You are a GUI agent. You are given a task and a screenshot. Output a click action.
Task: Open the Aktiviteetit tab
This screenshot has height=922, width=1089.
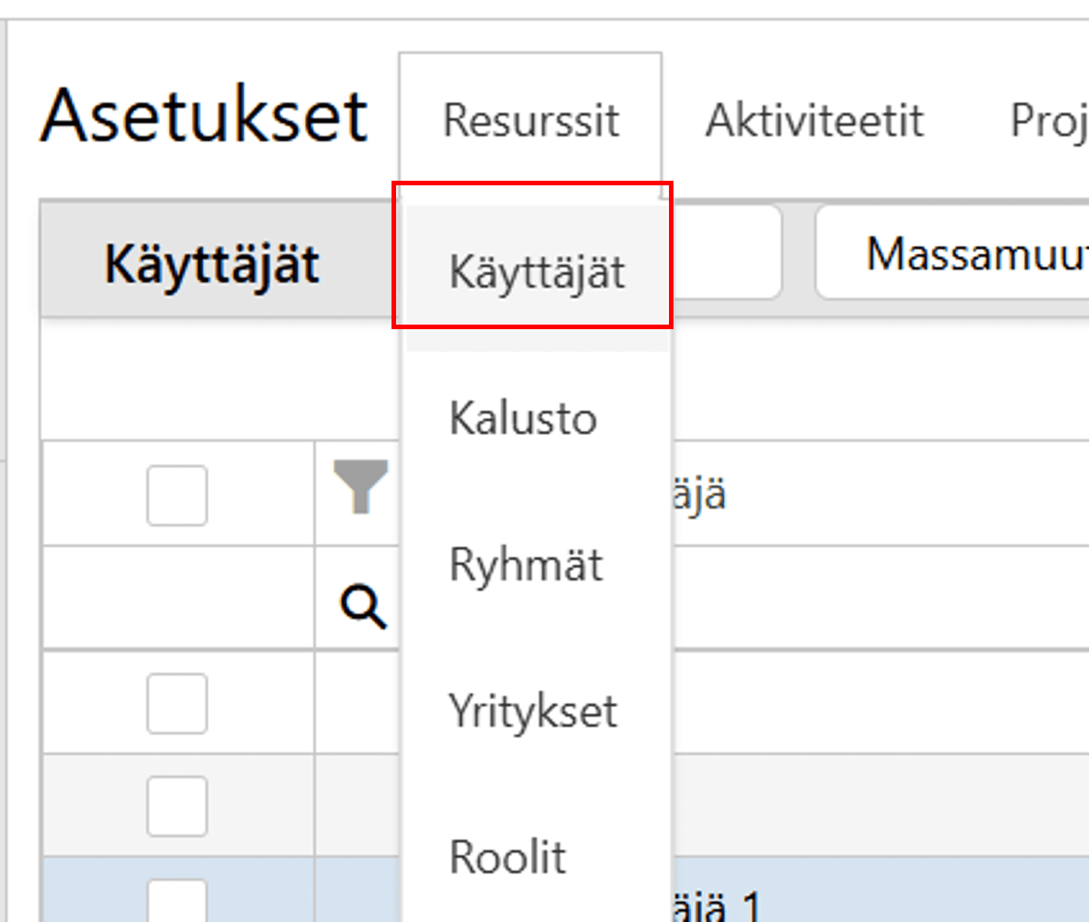814,121
